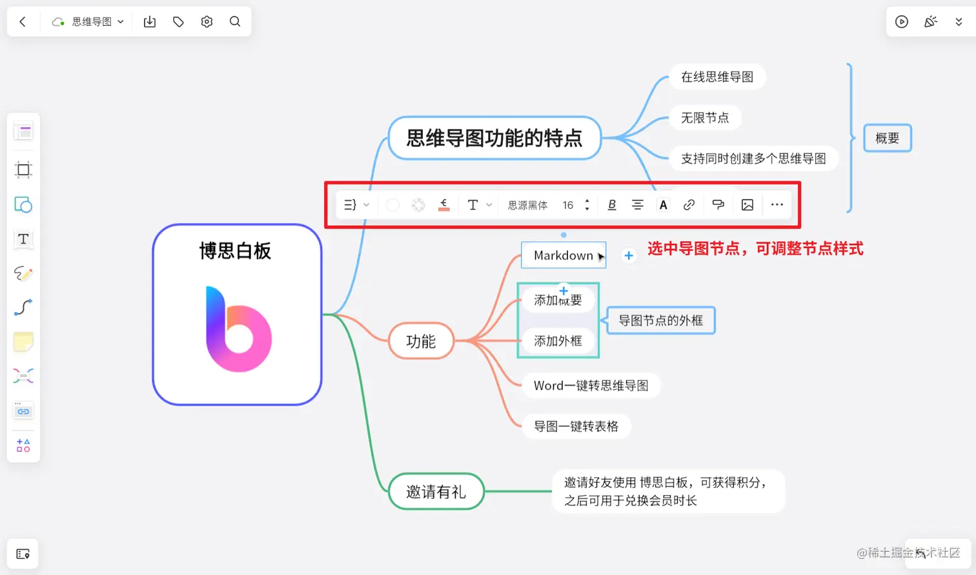Open font color A button

663,205
